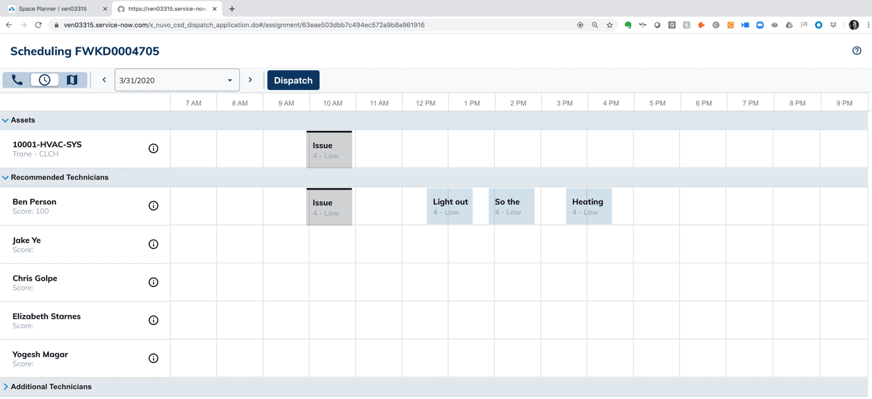
Task: Go to previous day arrow
Action: 104,80
